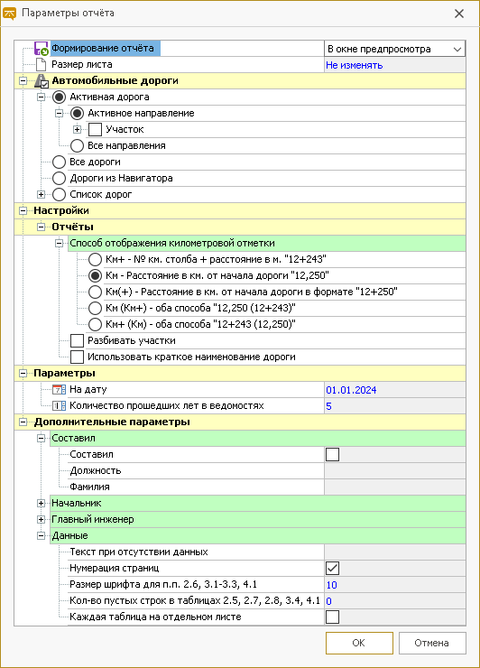Viewport: 480px width, 668px height.
Task: Click the OK button
Action: pyautogui.click(x=359, y=643)
